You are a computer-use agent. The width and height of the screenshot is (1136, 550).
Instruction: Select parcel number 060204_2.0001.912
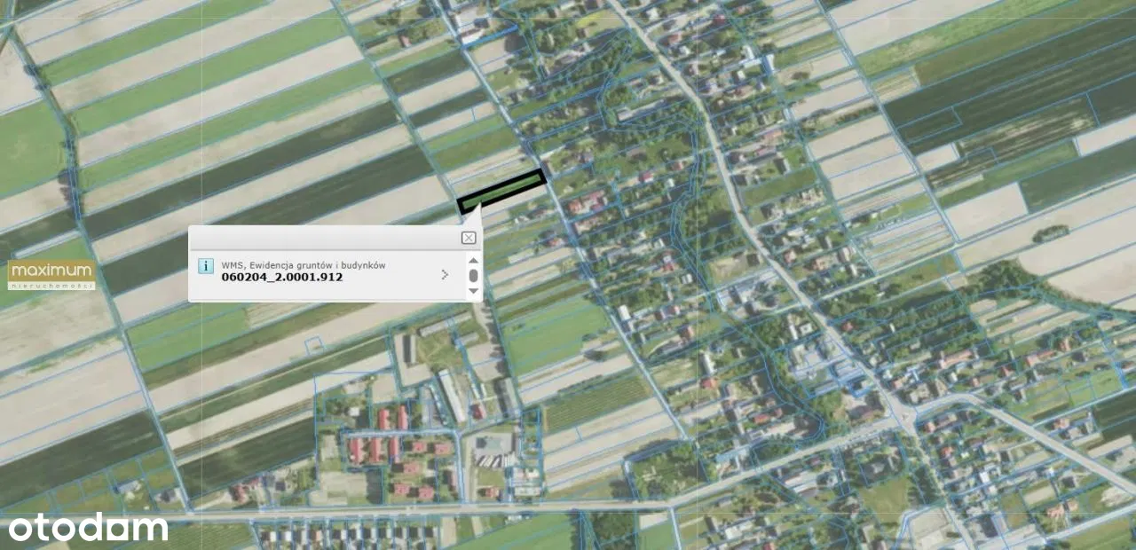click(x=282, y=277)
